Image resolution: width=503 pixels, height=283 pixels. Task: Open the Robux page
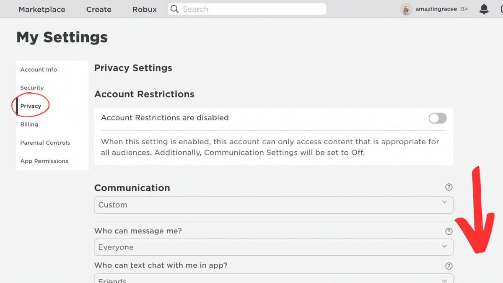[x=144, y=9]
